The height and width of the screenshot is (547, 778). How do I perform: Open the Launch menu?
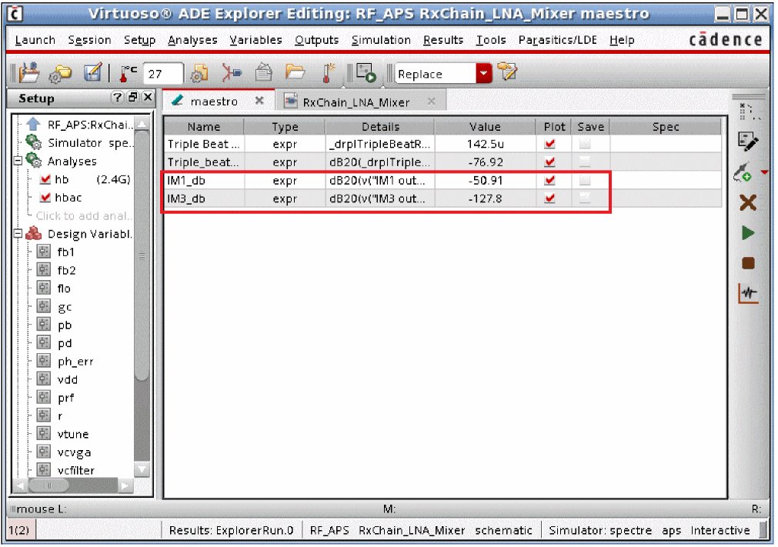coord(35,40)
